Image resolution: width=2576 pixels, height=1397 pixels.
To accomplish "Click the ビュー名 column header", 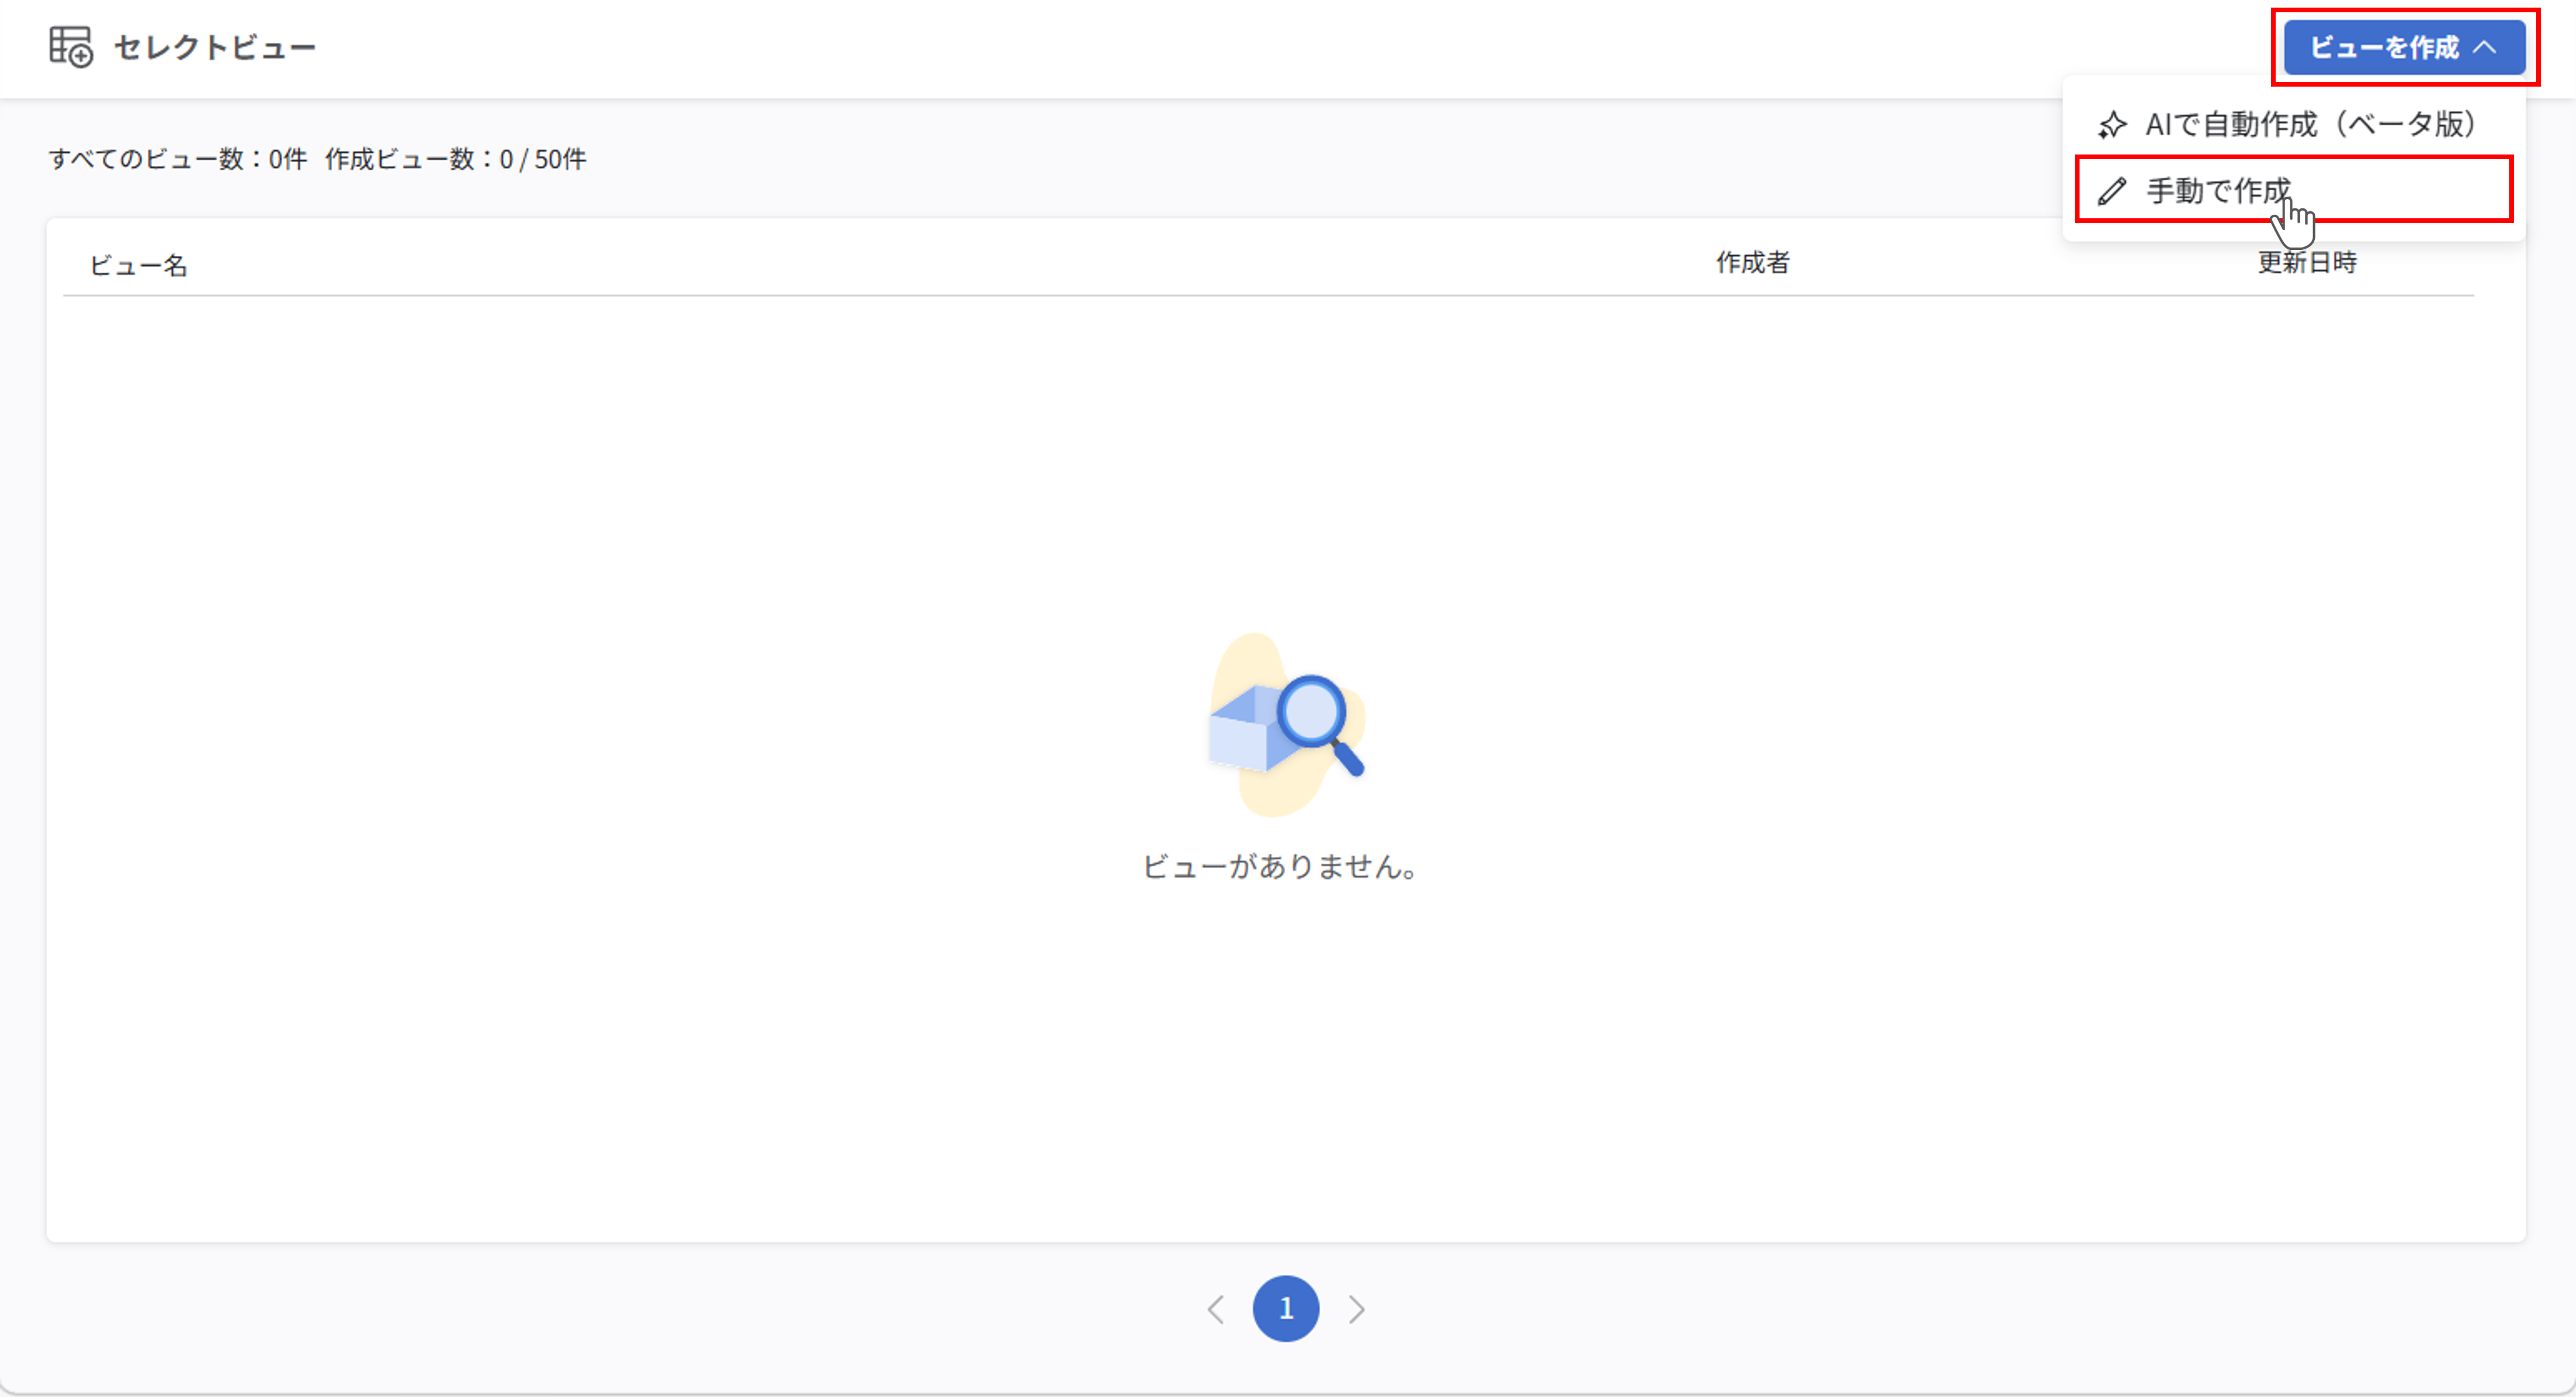I will (138, 265).
